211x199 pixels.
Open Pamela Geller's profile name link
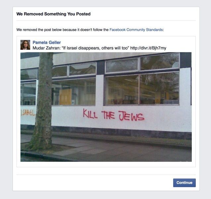[x=47, y=42]
